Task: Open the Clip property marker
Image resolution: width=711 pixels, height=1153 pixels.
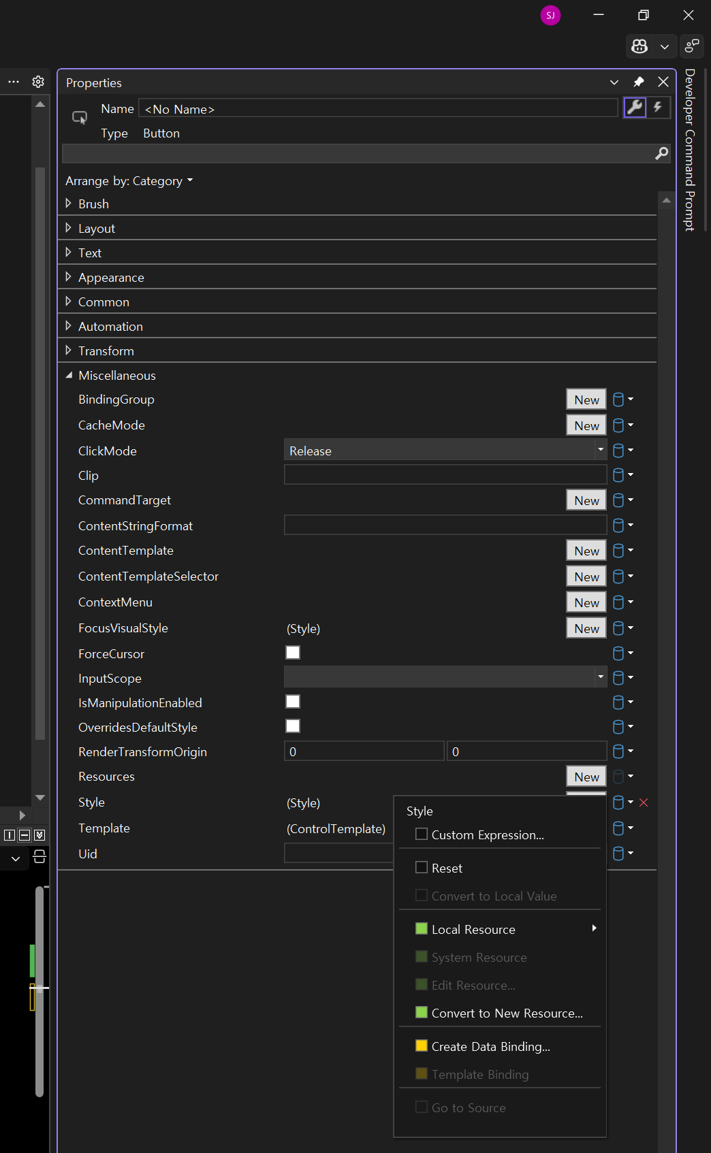Action: click(x=622, y=474)
